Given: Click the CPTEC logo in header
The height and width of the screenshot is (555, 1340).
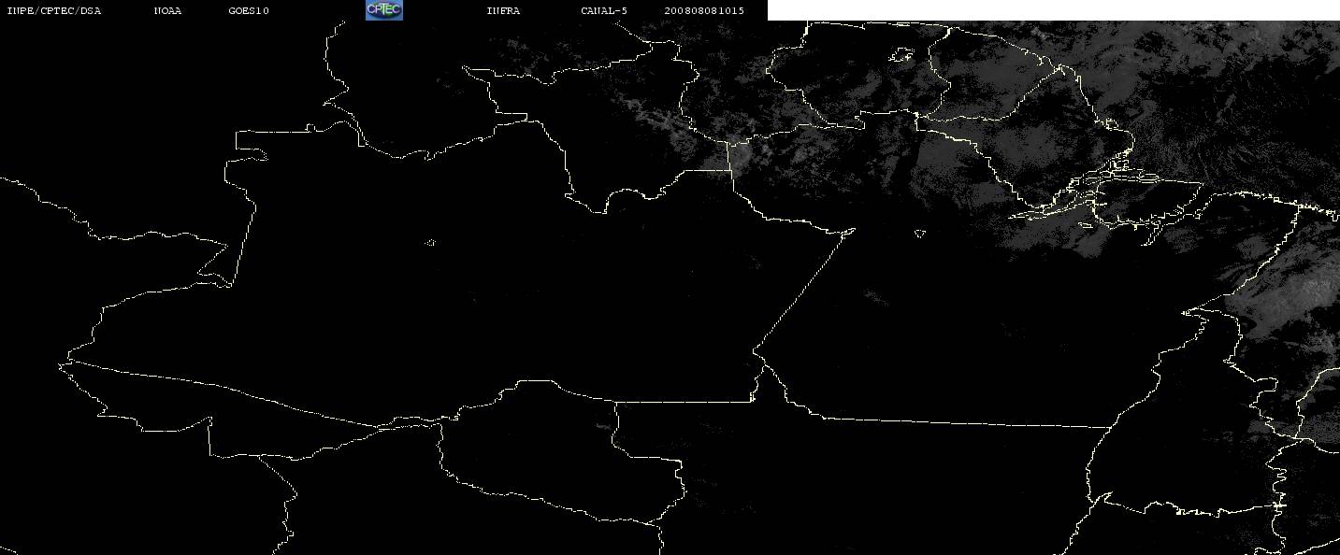Looking at the screenshot, I should pyautogui.click(x=383, y=10).
